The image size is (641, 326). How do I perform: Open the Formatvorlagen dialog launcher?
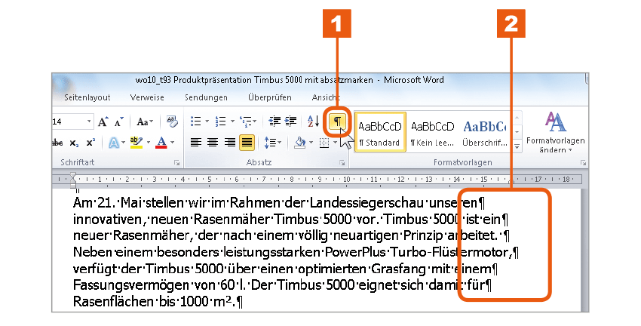click(582, 163)
